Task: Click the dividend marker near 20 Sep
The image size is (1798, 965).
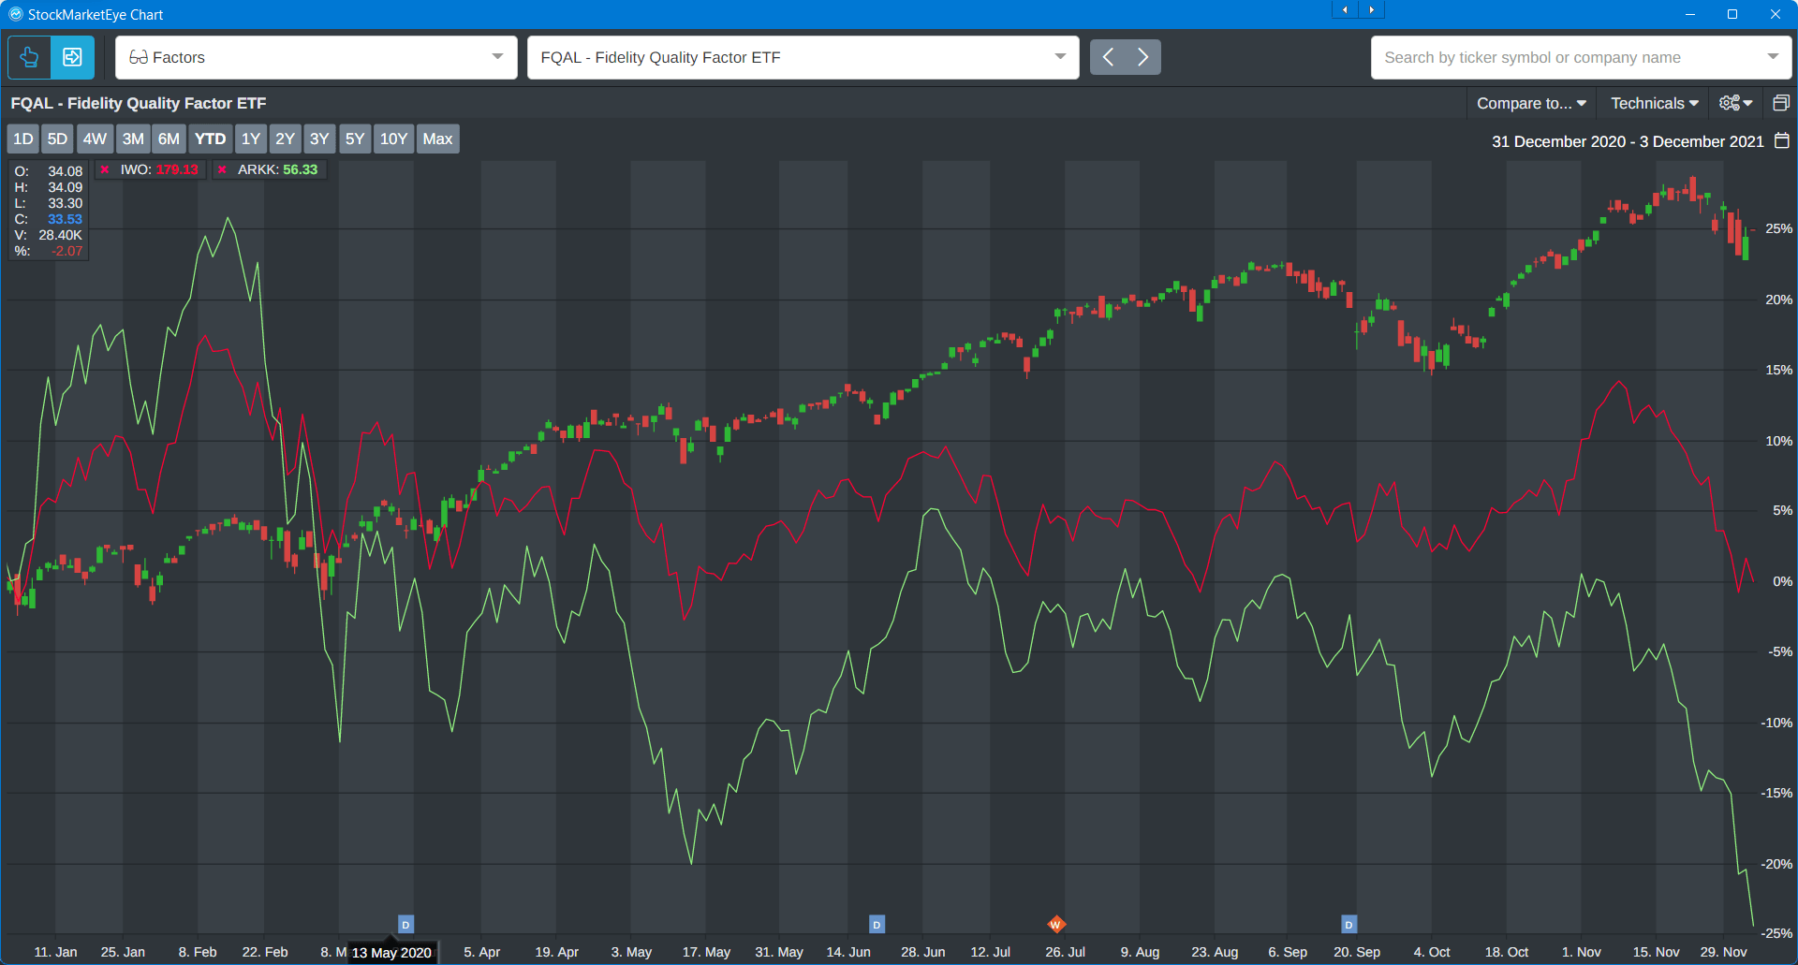Action: (x=1349, y=924)
